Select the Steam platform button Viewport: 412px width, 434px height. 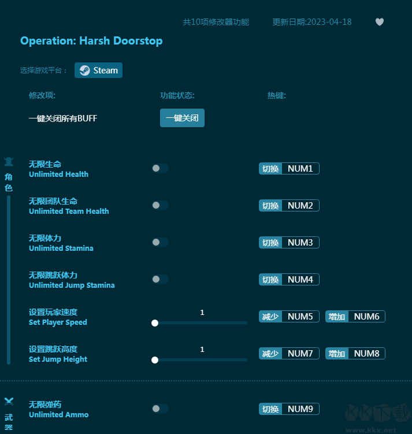98,71
